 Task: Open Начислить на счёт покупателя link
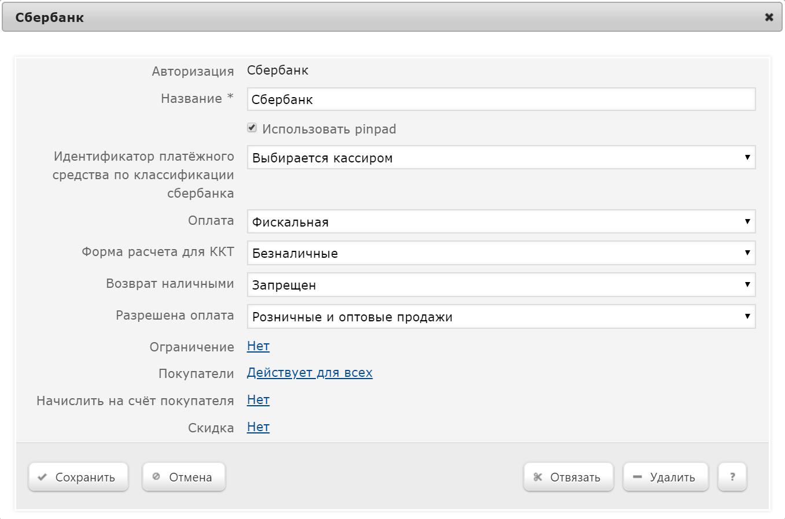258,400
